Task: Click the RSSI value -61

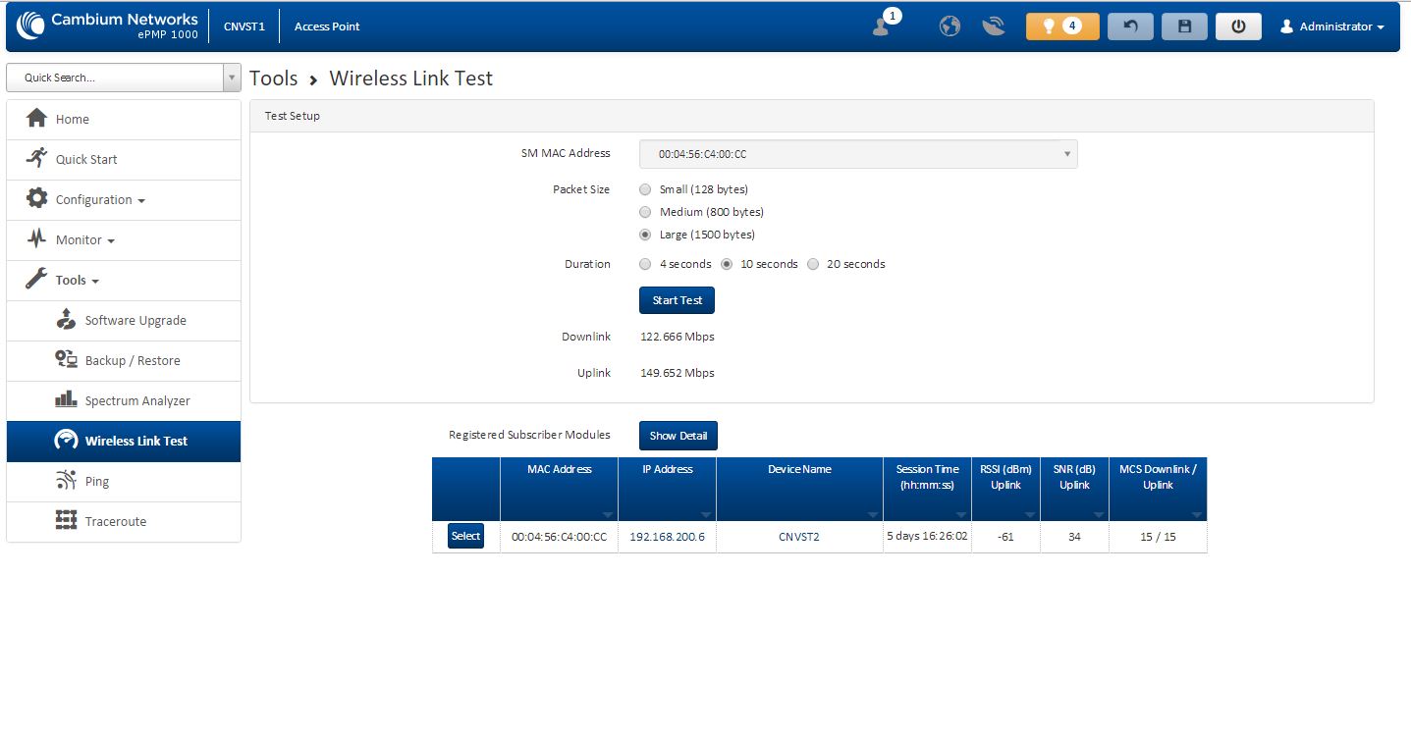Action: click(x=1005, y=537)
